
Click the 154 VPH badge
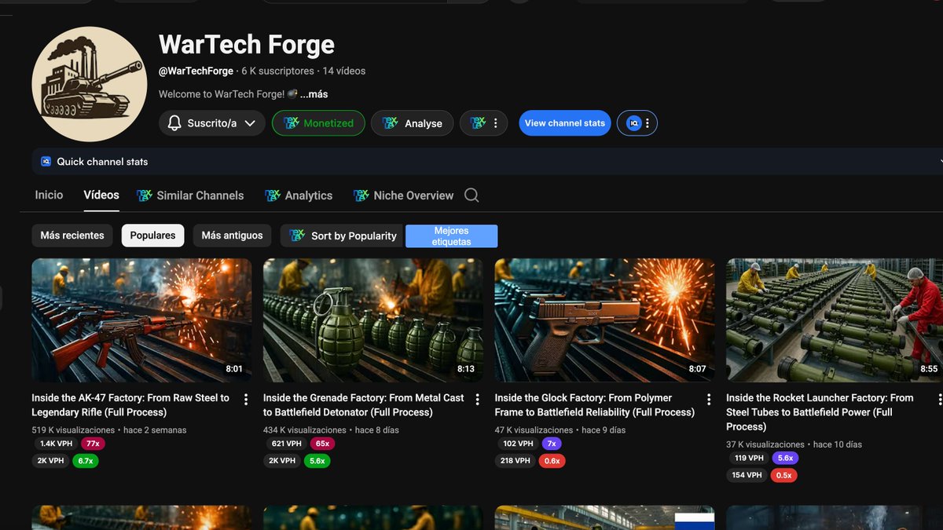747,475
